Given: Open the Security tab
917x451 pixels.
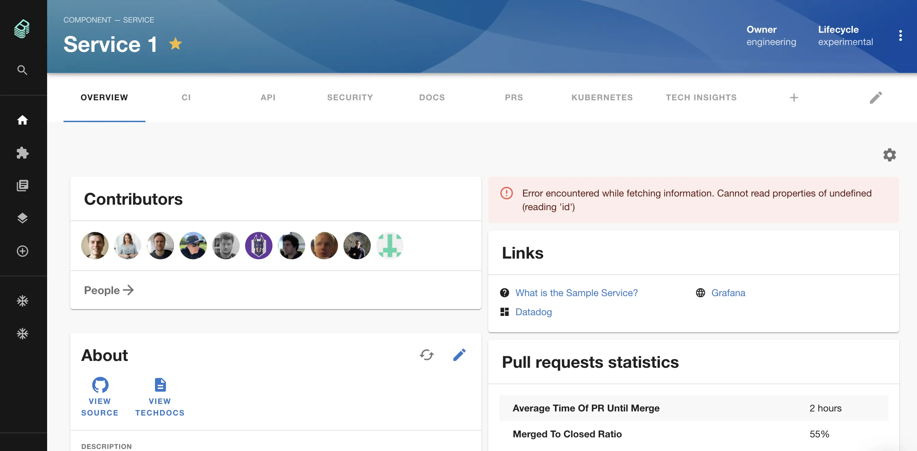Looking at the screenshot, I should click(x=350, y=98).
